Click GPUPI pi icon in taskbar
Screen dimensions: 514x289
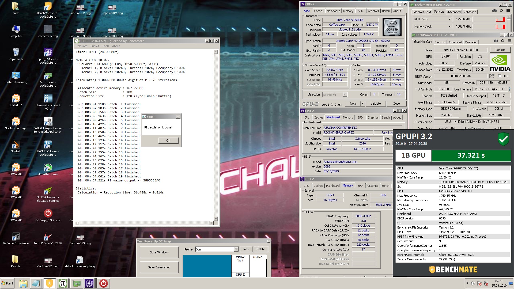(x=63, y=283)
